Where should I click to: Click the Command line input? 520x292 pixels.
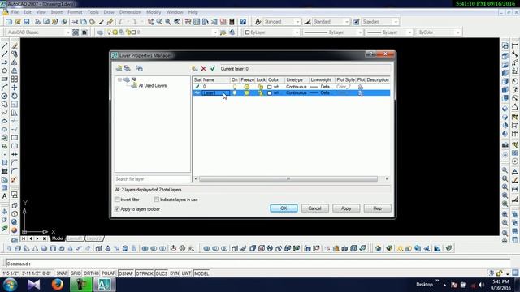tap(258, 264)
